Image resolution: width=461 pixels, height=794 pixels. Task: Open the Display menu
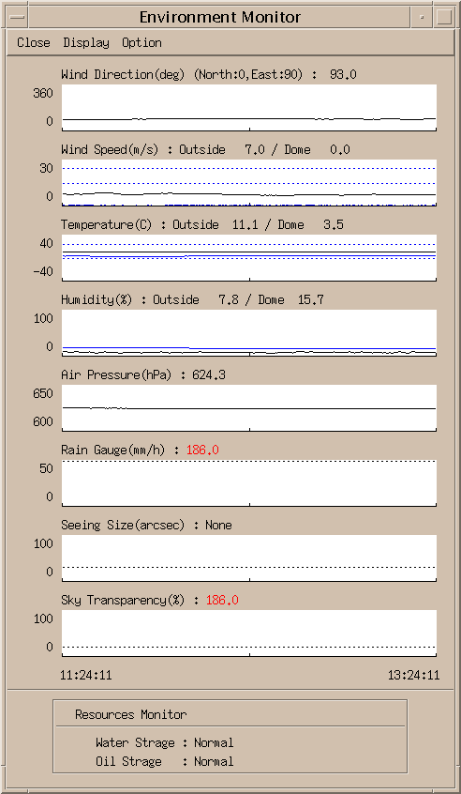86,42
